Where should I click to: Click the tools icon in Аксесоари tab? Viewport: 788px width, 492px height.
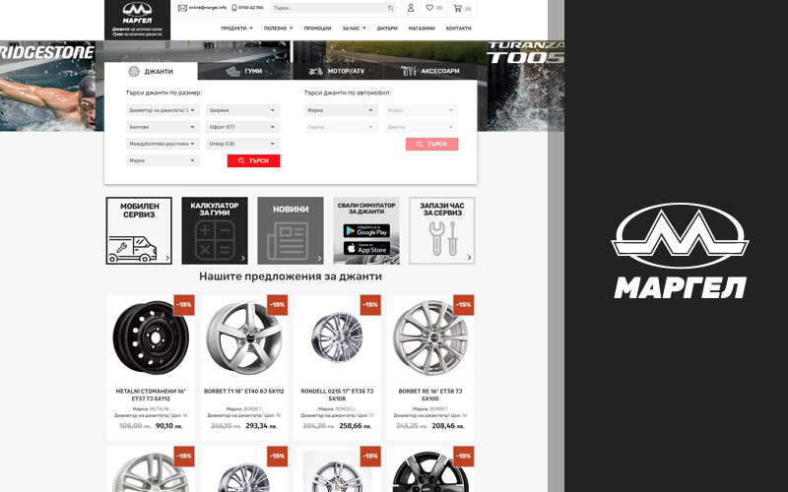coord(409,71)
